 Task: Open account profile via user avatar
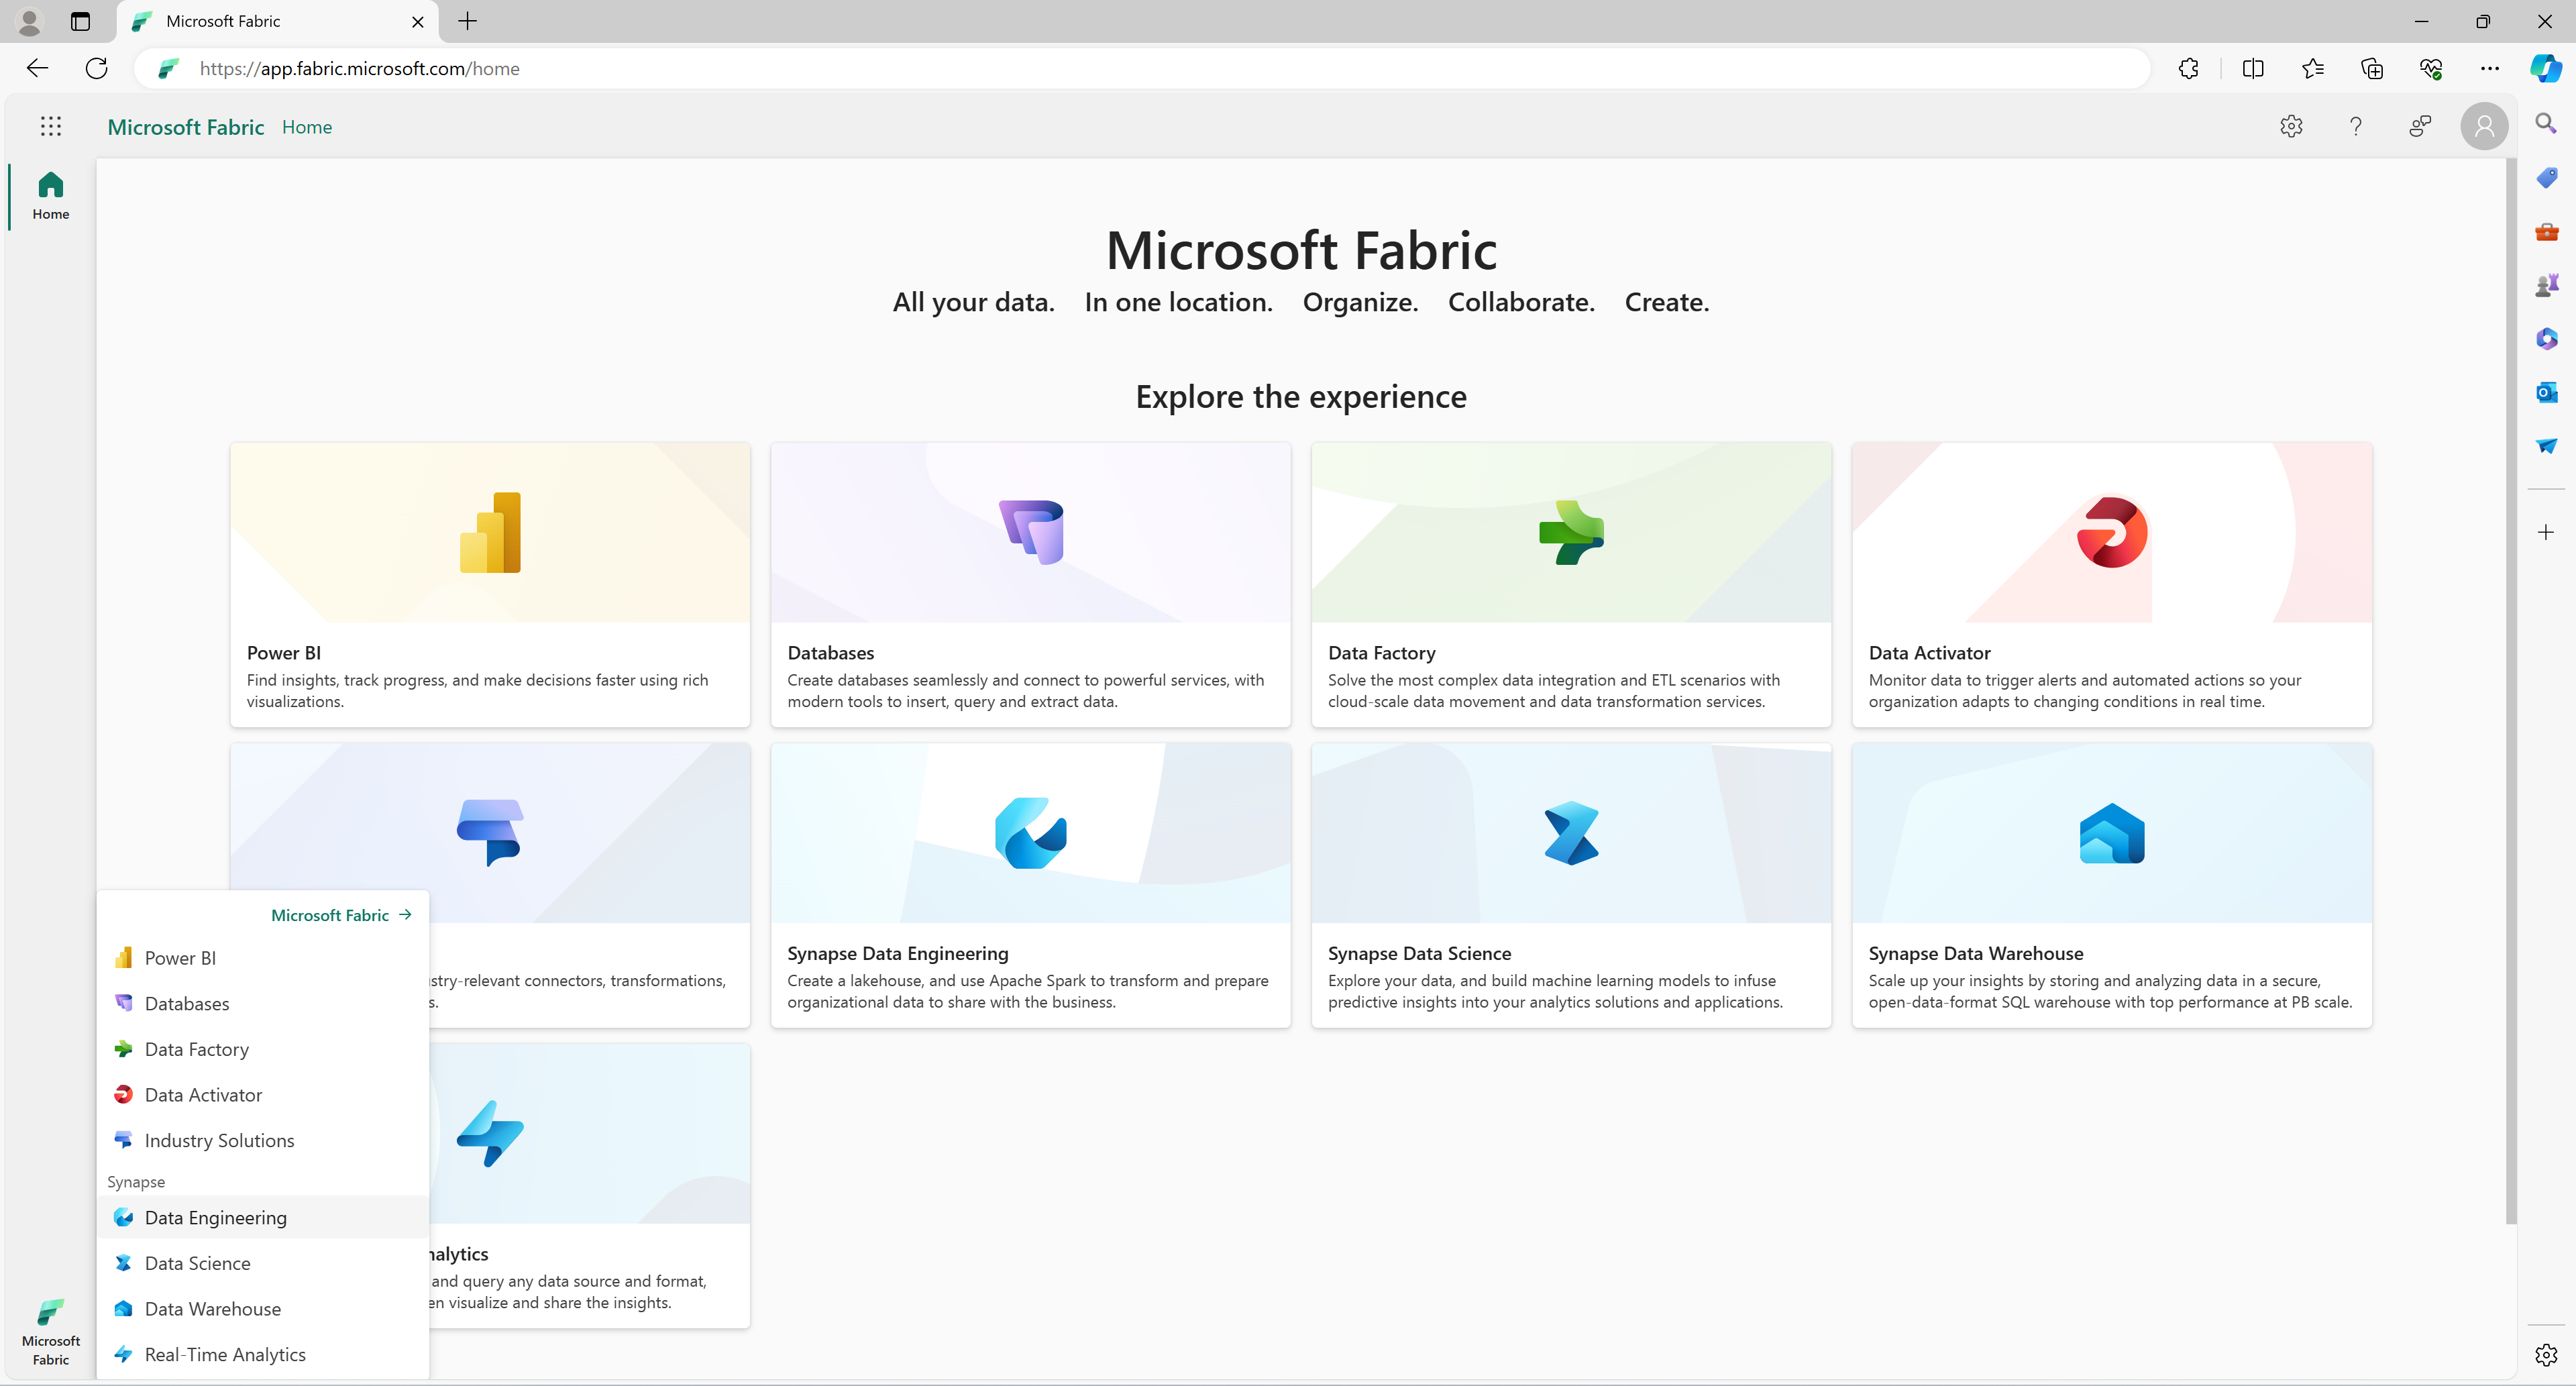coord(2482,125)
